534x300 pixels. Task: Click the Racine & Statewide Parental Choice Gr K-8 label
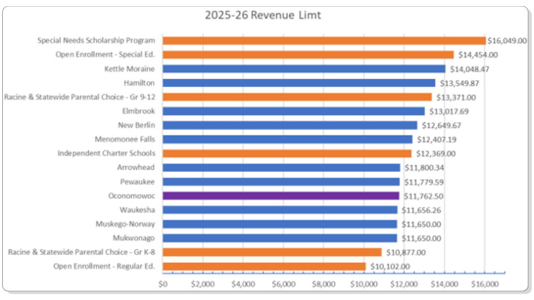82,252
